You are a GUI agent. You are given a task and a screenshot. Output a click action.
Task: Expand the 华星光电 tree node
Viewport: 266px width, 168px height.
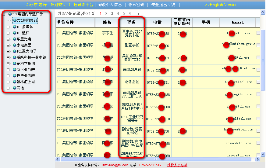pyautogui.click(x=8, y=39)
